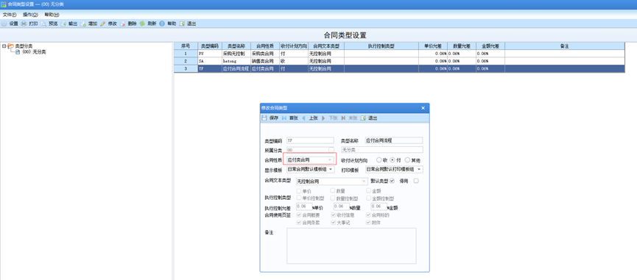Close the 修改合同类型 dialog
637x280 pixels.
click(423, 108)
